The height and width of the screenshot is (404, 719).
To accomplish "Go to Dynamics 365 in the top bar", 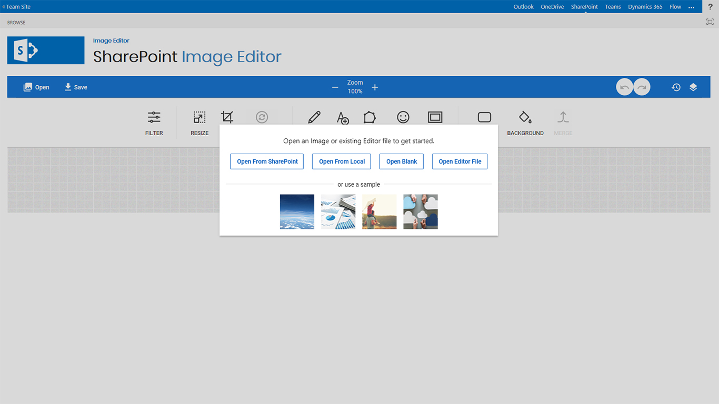I will tap(645, 7).
